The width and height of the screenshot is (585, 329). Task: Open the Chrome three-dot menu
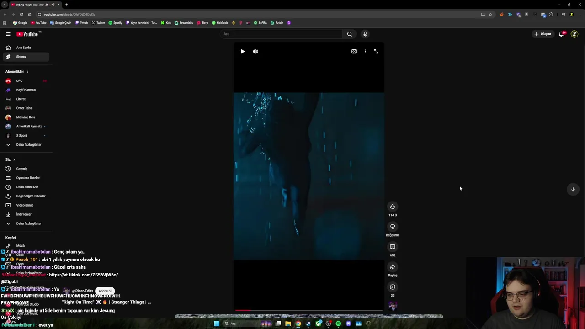(x=580, y=14)
